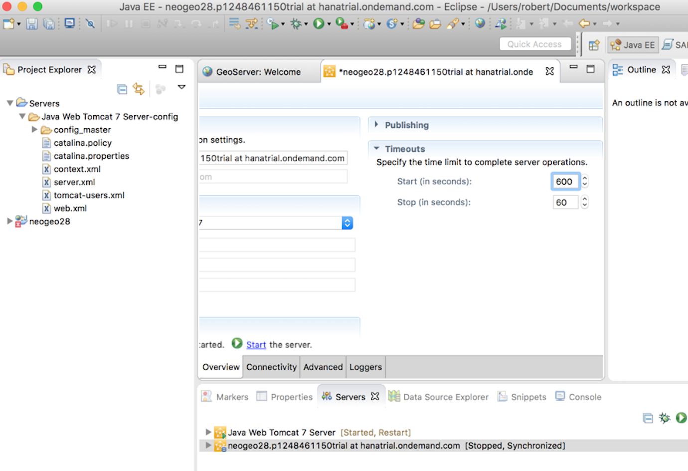
Task: Select the Advanced tab
Action: click(323, 367)
